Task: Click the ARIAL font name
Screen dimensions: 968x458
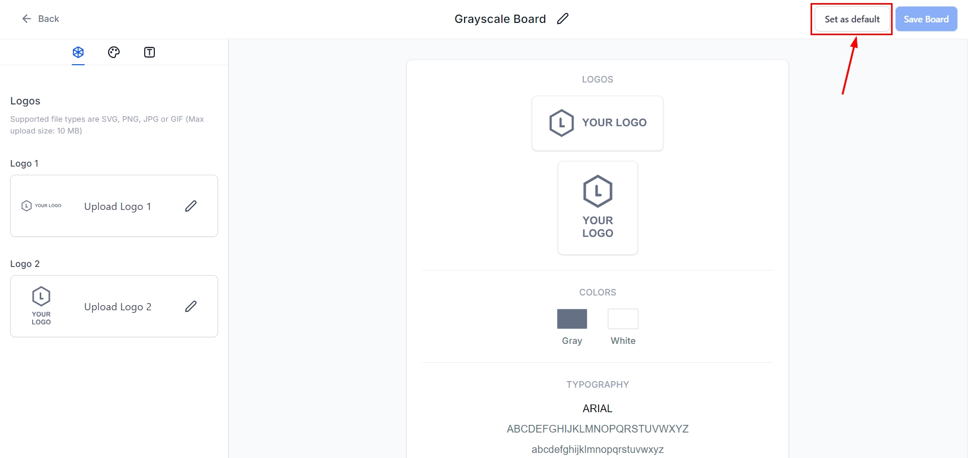Action: (598, 409)
